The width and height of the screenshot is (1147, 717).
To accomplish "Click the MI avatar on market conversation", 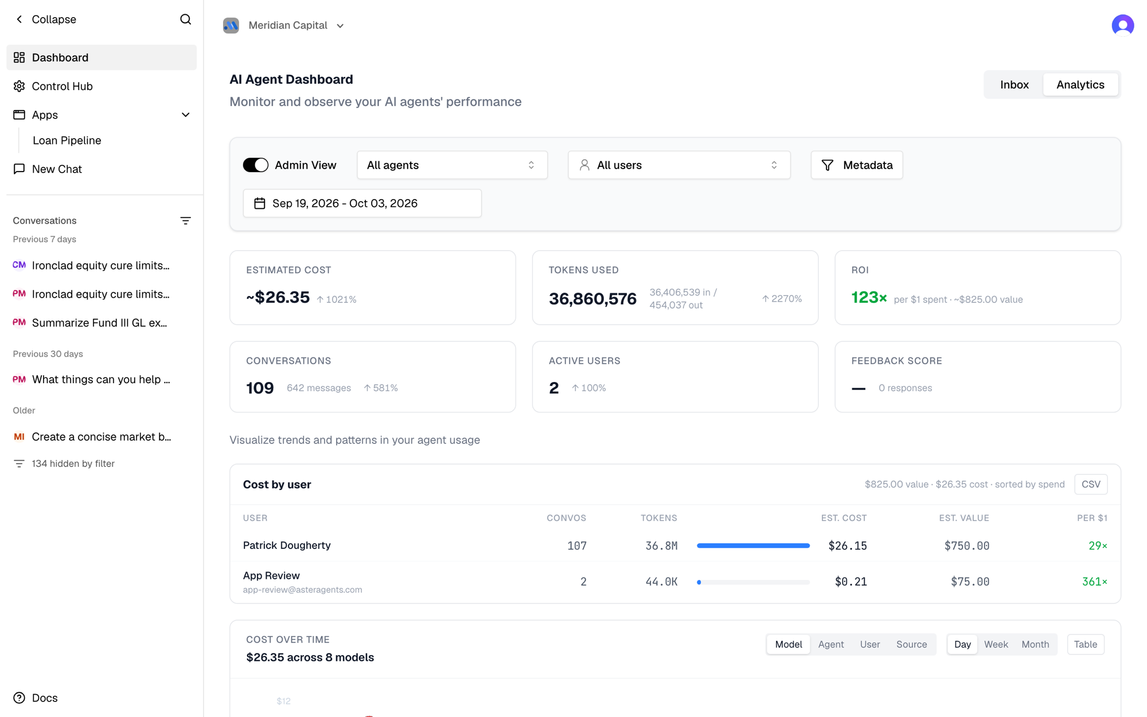I will click(x=19, y=437).
